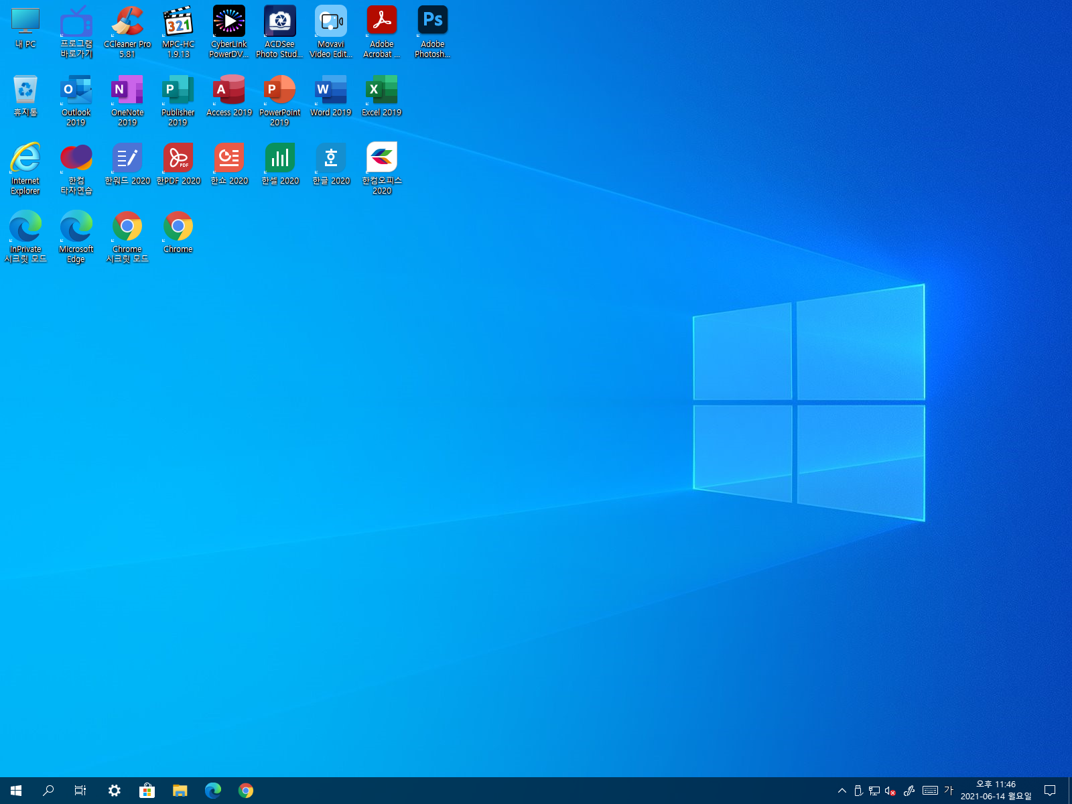The height and width of the screenshot is (804, 1072).
Task: Open network status tray icon
Action: click(874, 791)
